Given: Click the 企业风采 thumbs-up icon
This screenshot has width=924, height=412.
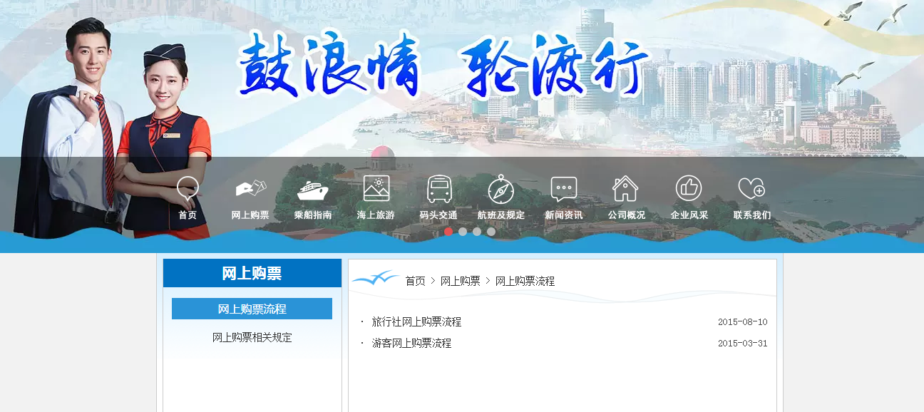Looking at the screenshot, I should [688, 187].
